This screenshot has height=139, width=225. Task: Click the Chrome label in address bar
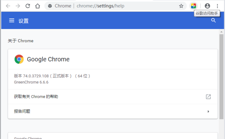pos(63,6)
